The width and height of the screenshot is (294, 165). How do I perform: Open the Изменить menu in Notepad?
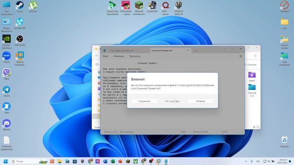coord(119,56)
